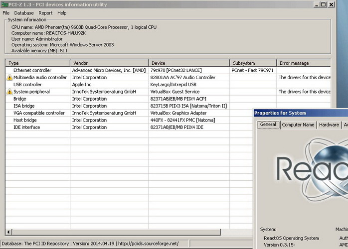Click the Properties for System title bar
Screen dimensions: 348x249
301,113
